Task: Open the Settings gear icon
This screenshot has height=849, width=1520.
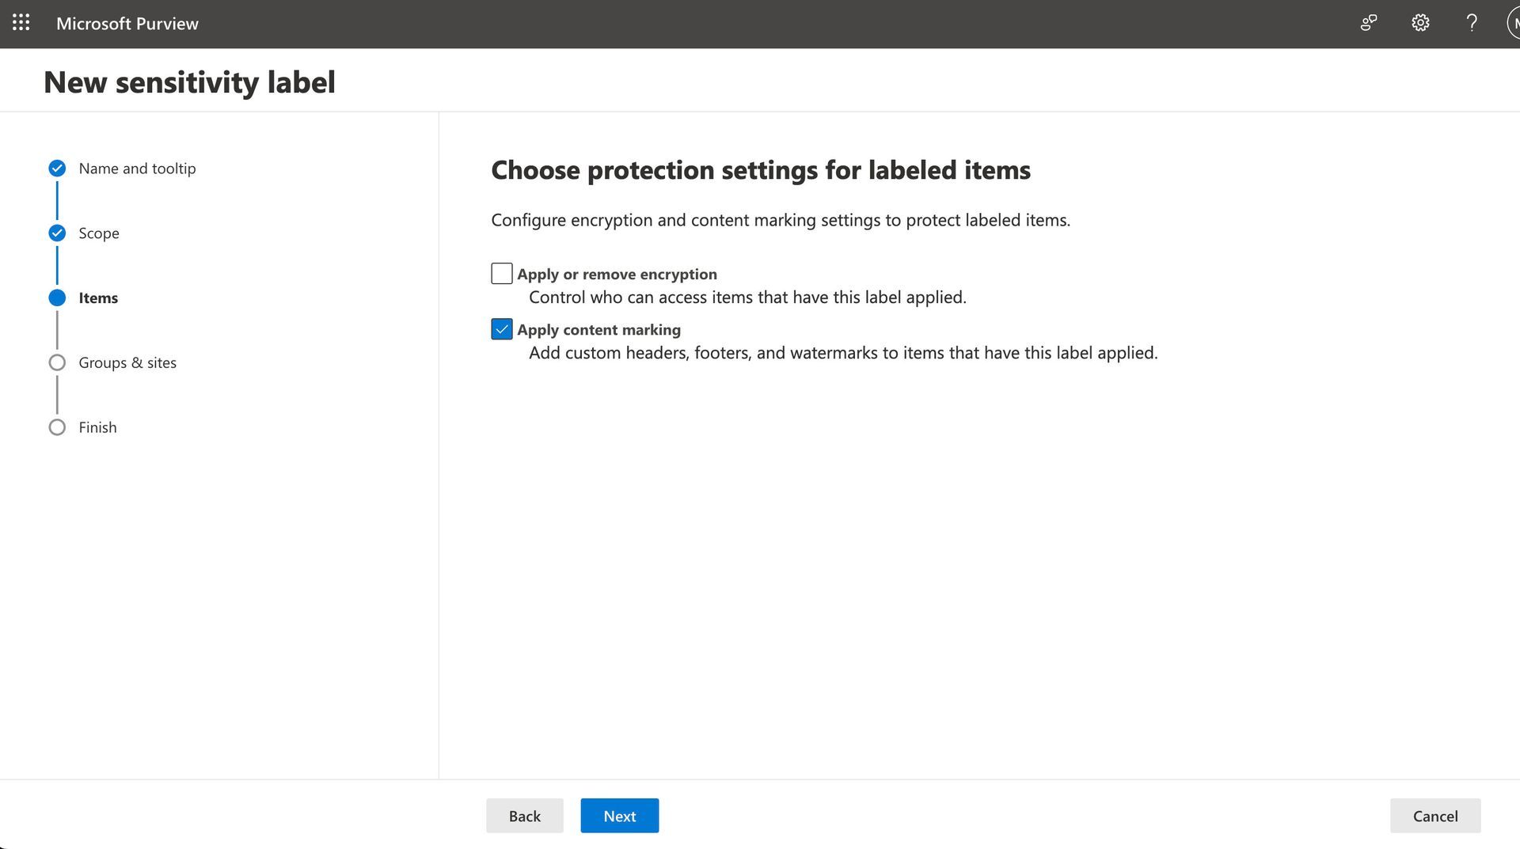Action: [x=1420, y=23]
